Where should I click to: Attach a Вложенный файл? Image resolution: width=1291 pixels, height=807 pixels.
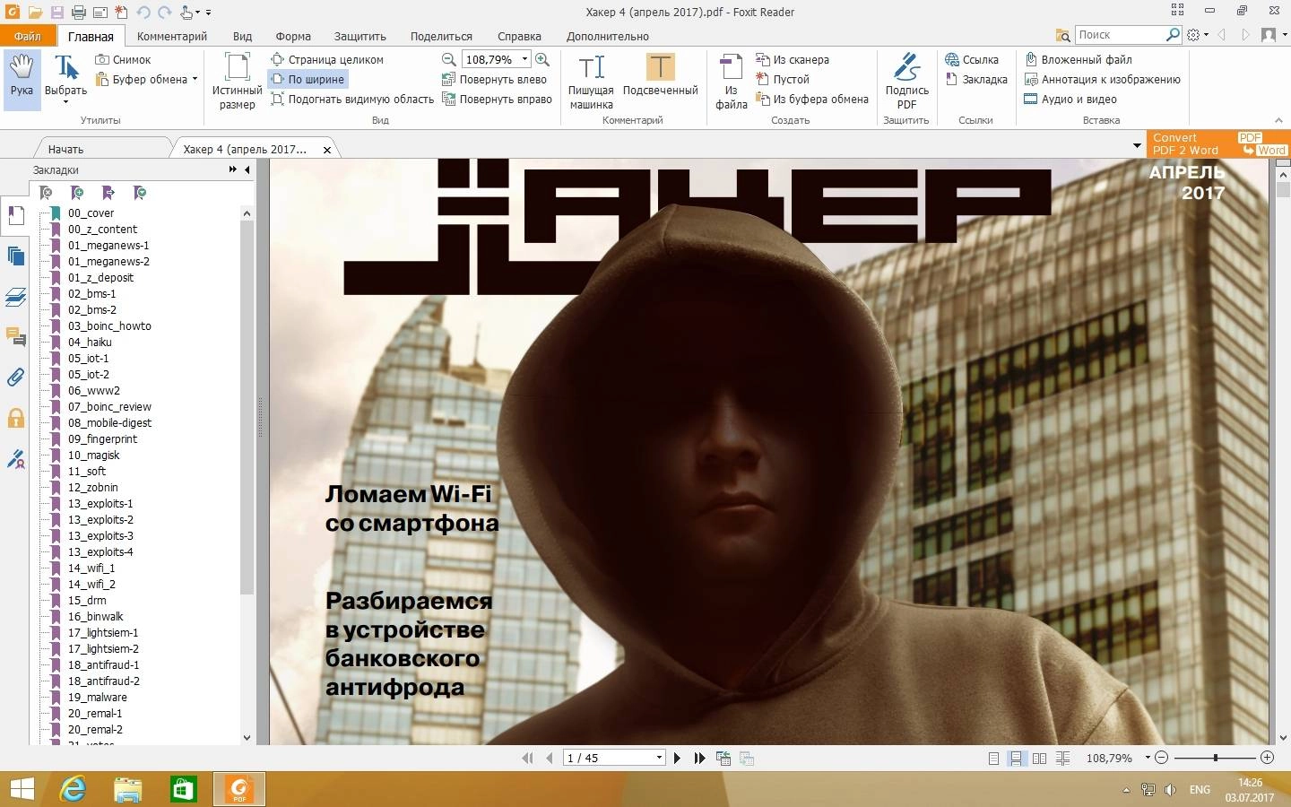(1079, 59)
